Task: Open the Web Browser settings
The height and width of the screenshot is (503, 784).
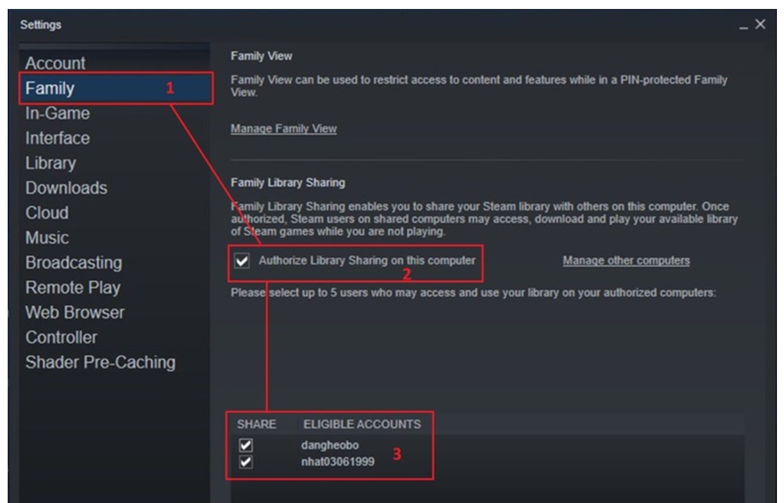Action: tap(75, 313)
